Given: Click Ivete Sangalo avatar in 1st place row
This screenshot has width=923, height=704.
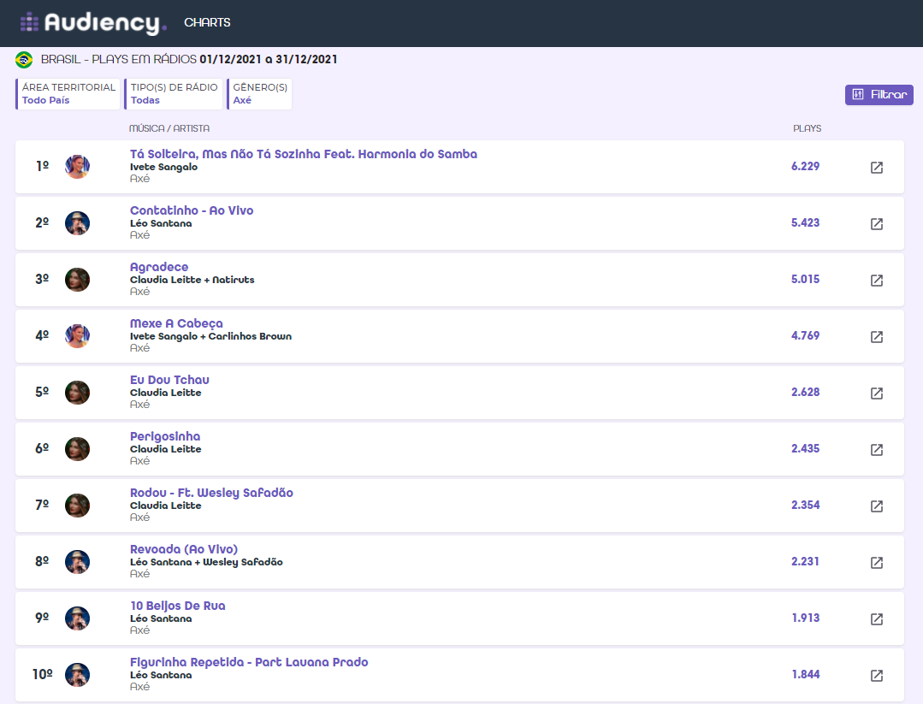Looking at the screenshot, I should 77,167.
